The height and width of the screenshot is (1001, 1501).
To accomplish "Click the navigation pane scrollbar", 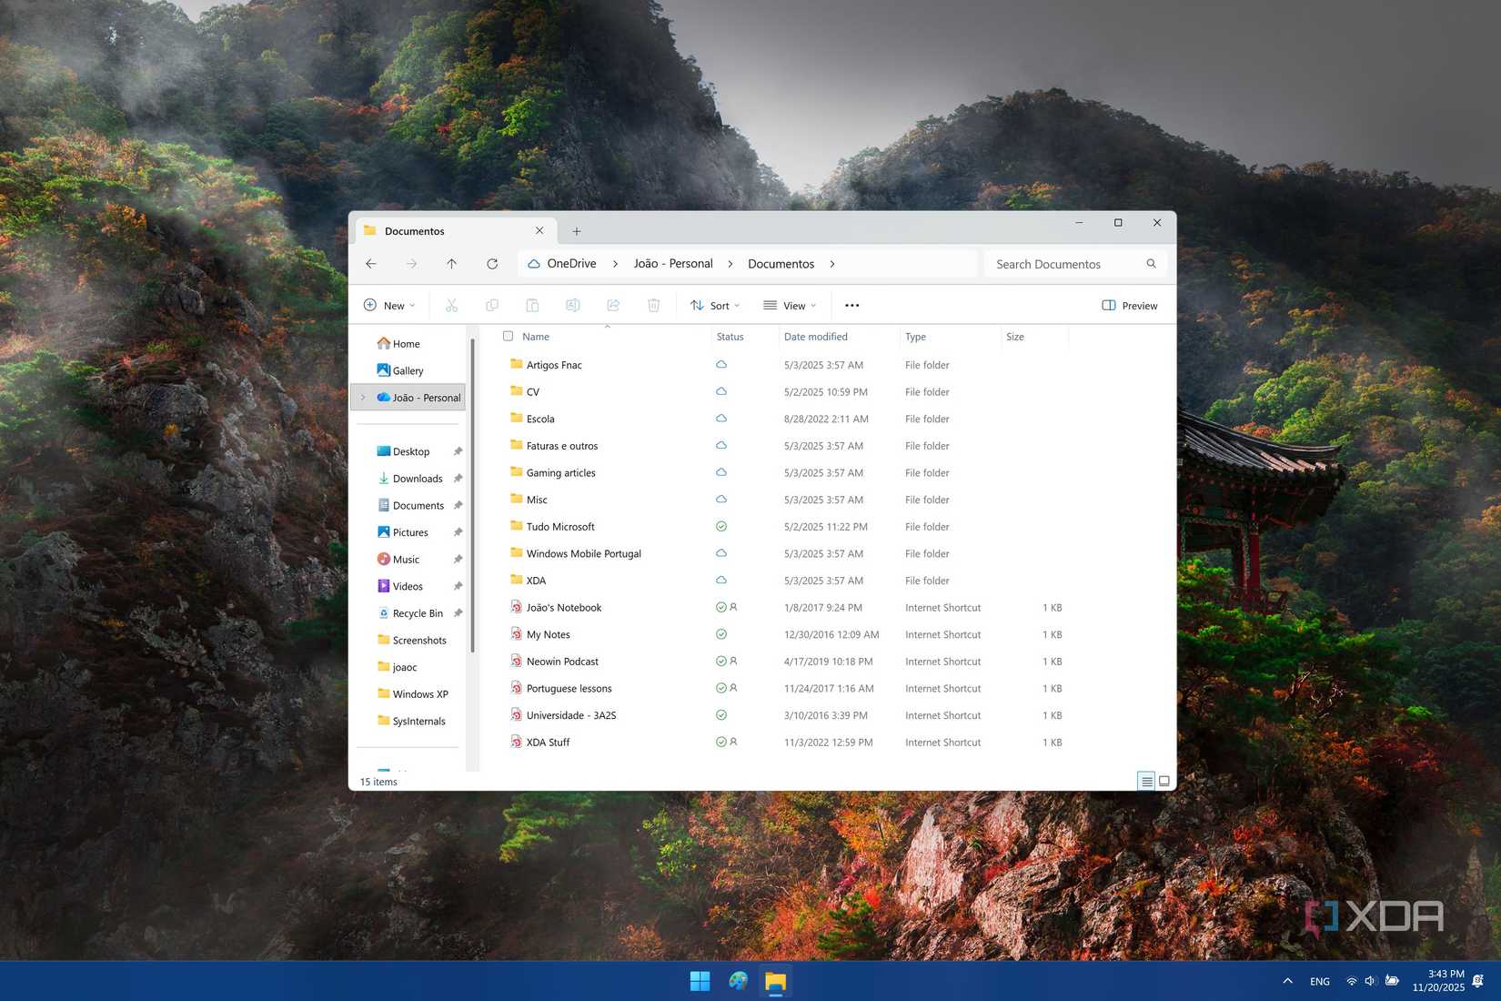I will pyautogui.click(x=472, y=496).
